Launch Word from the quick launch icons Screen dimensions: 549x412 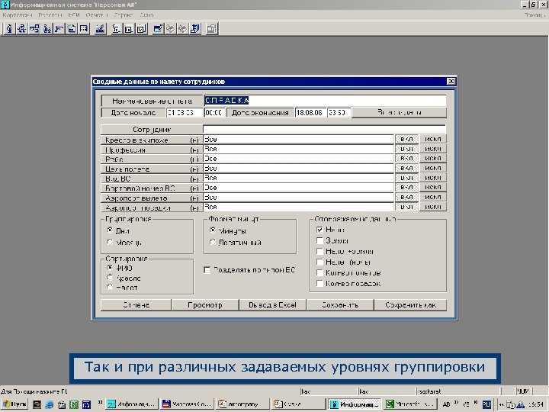[86, 404]
